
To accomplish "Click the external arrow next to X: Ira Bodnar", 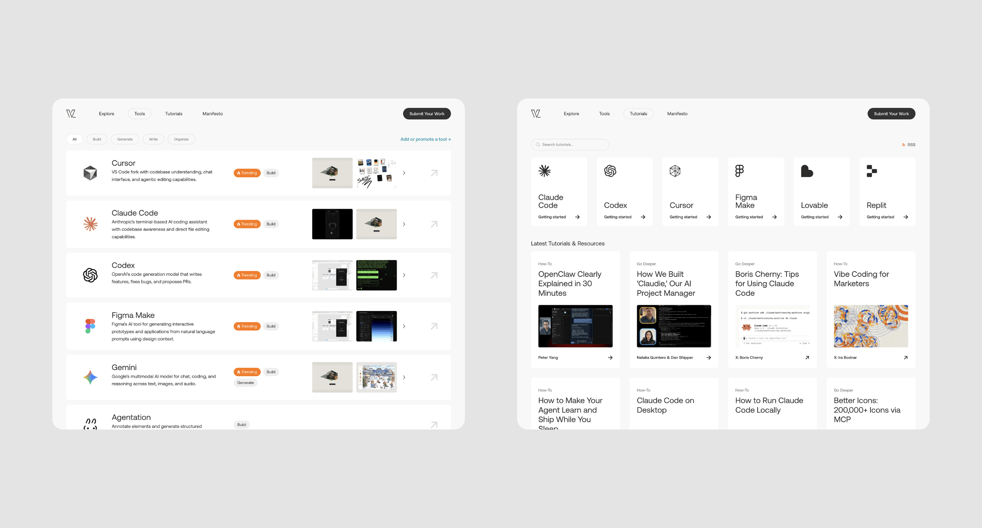I will click(x=906, y=358).
